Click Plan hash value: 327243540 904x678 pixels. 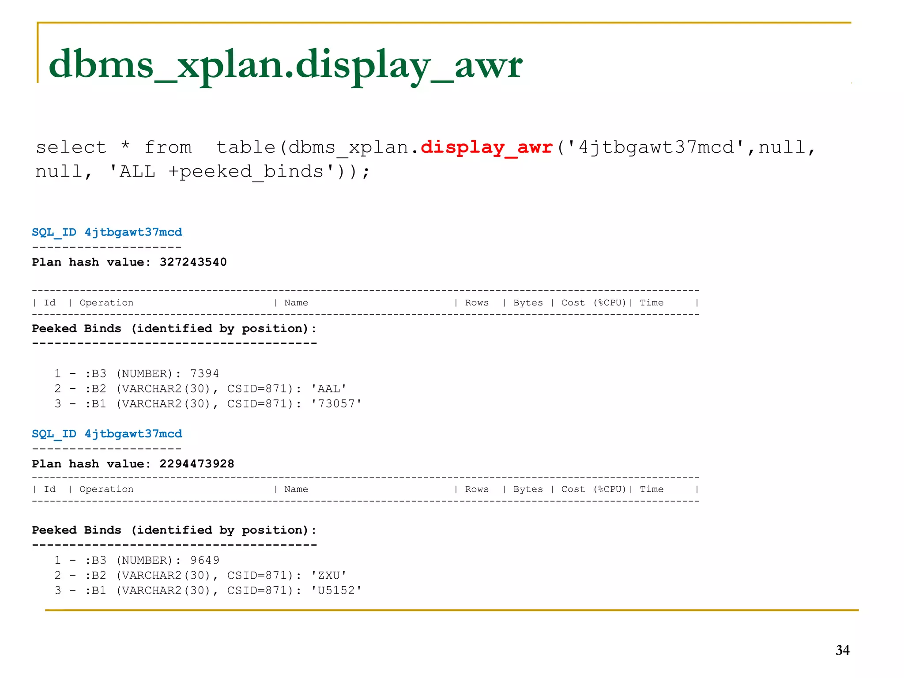tap(129, 262)
